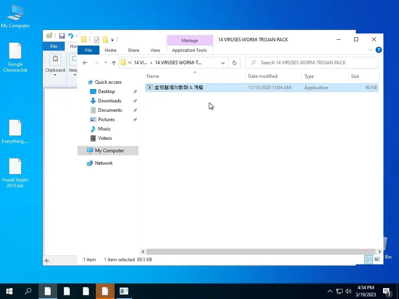Switch to Large icons view toggle
Image resolution: width=399 pixels, height=299 pixels.
pyautogui.click(x=377, y=259)
